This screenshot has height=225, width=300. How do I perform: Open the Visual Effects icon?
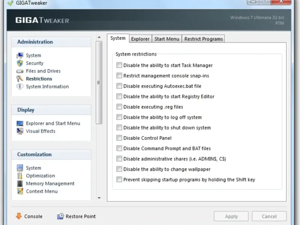(x=20, y=131)
